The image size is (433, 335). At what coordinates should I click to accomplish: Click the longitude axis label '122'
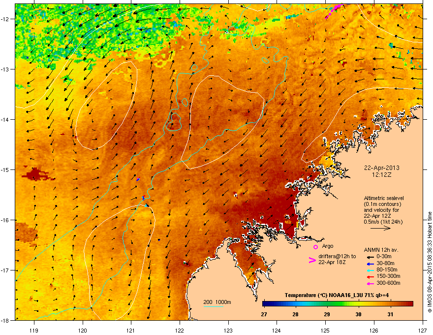pos(180,331)
